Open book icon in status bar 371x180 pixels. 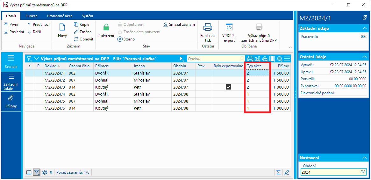pyautogui.click(x=29, y=172)
